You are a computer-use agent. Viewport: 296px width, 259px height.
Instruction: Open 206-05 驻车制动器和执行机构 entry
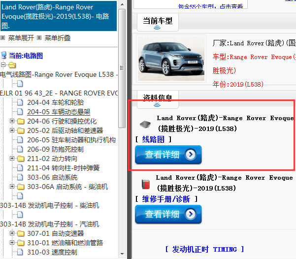[71, 140]
